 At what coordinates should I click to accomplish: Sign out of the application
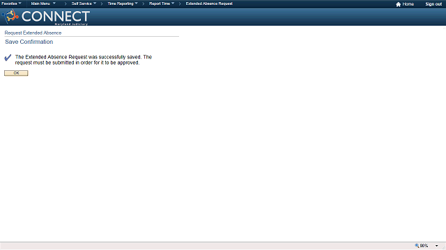[433, 4]
